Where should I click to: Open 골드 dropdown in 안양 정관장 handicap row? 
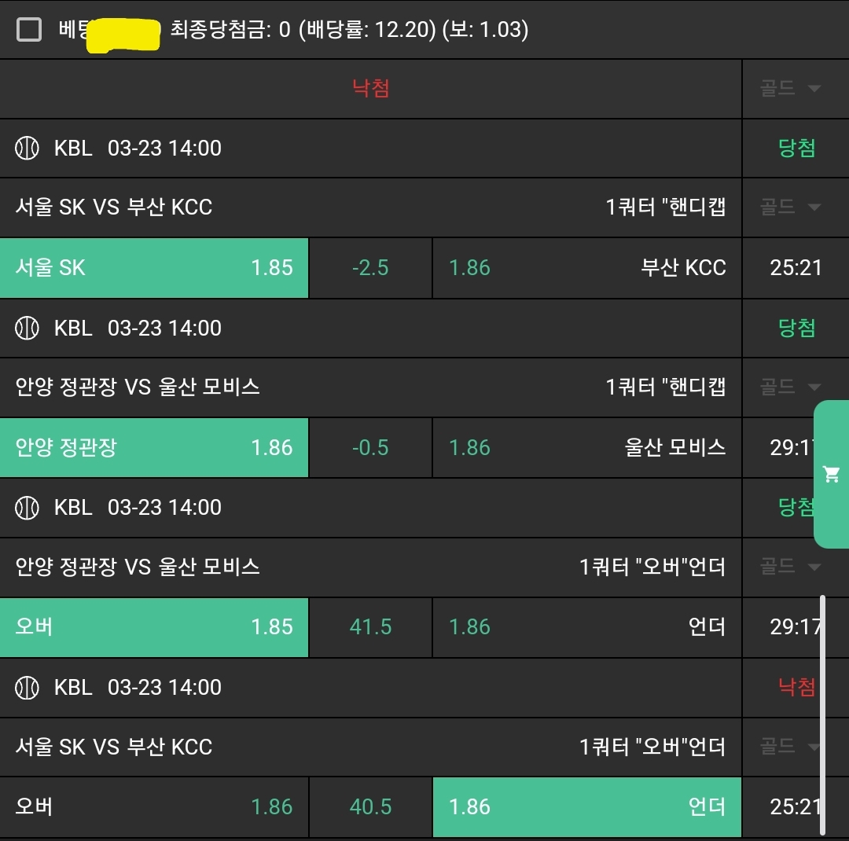(790, 387)
